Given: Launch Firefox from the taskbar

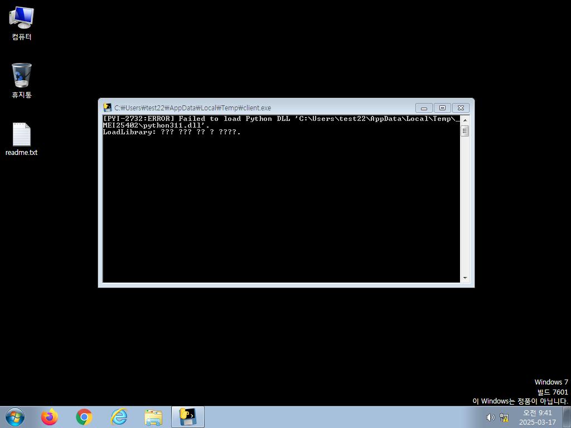Looking at the screenshot, I should [49, 417].
